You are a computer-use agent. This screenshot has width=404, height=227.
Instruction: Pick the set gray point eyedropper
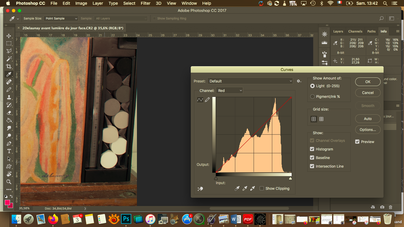245,188
